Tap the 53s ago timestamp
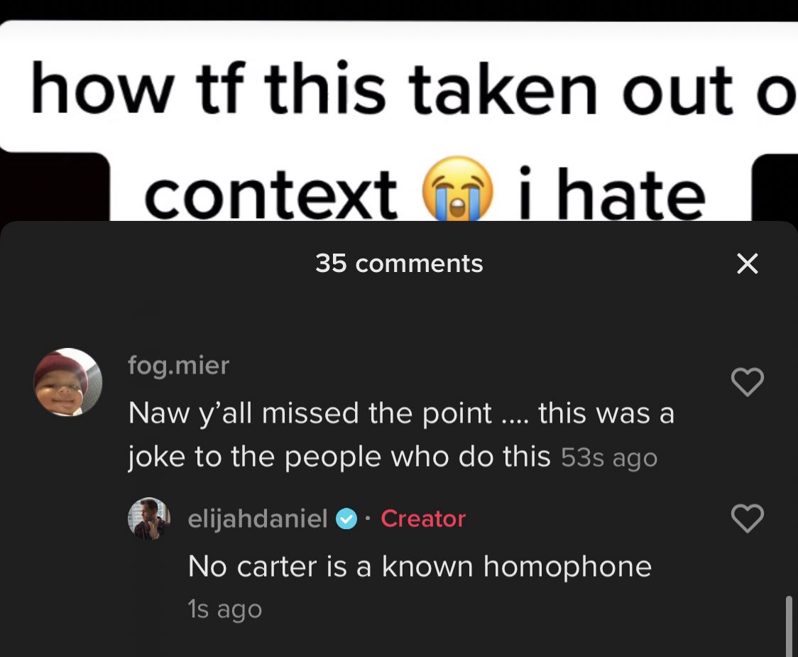 (x=609, y=457)
